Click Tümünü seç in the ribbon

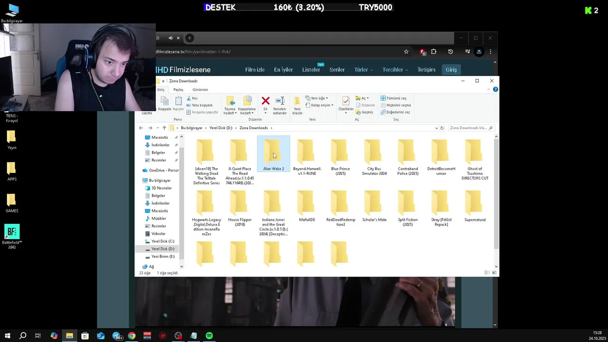point(393,98)
